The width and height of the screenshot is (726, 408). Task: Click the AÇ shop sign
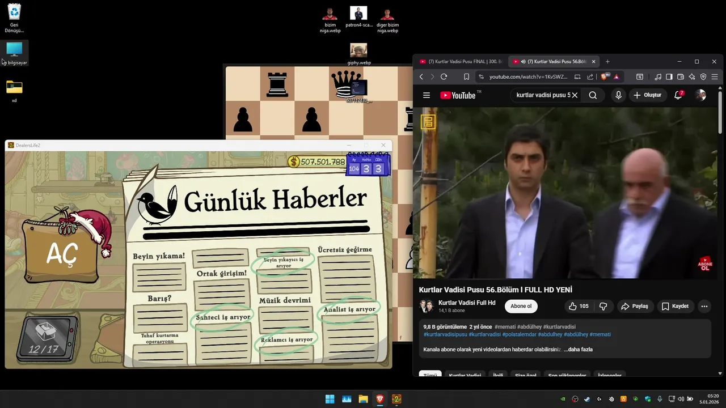pos(61,255)
